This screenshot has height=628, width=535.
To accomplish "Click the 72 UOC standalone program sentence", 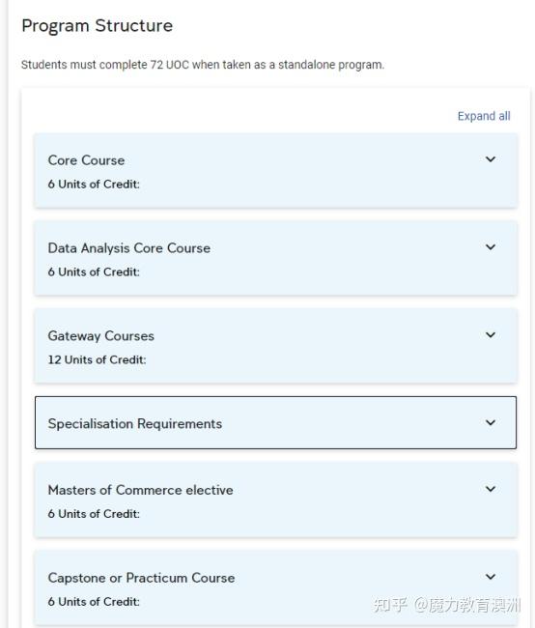I will coord(203,65).
